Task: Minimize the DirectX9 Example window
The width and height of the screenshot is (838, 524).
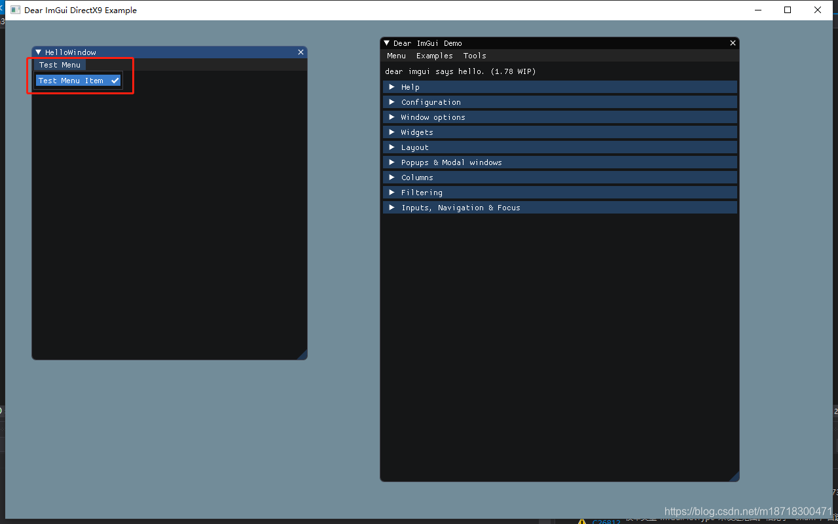Action: (759, 10)
